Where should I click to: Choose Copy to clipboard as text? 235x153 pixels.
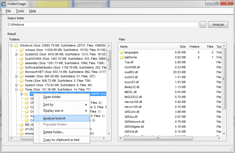tap(62, 140)
